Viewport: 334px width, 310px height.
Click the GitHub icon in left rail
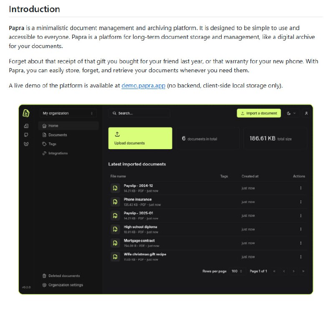(x=26, y=135)
